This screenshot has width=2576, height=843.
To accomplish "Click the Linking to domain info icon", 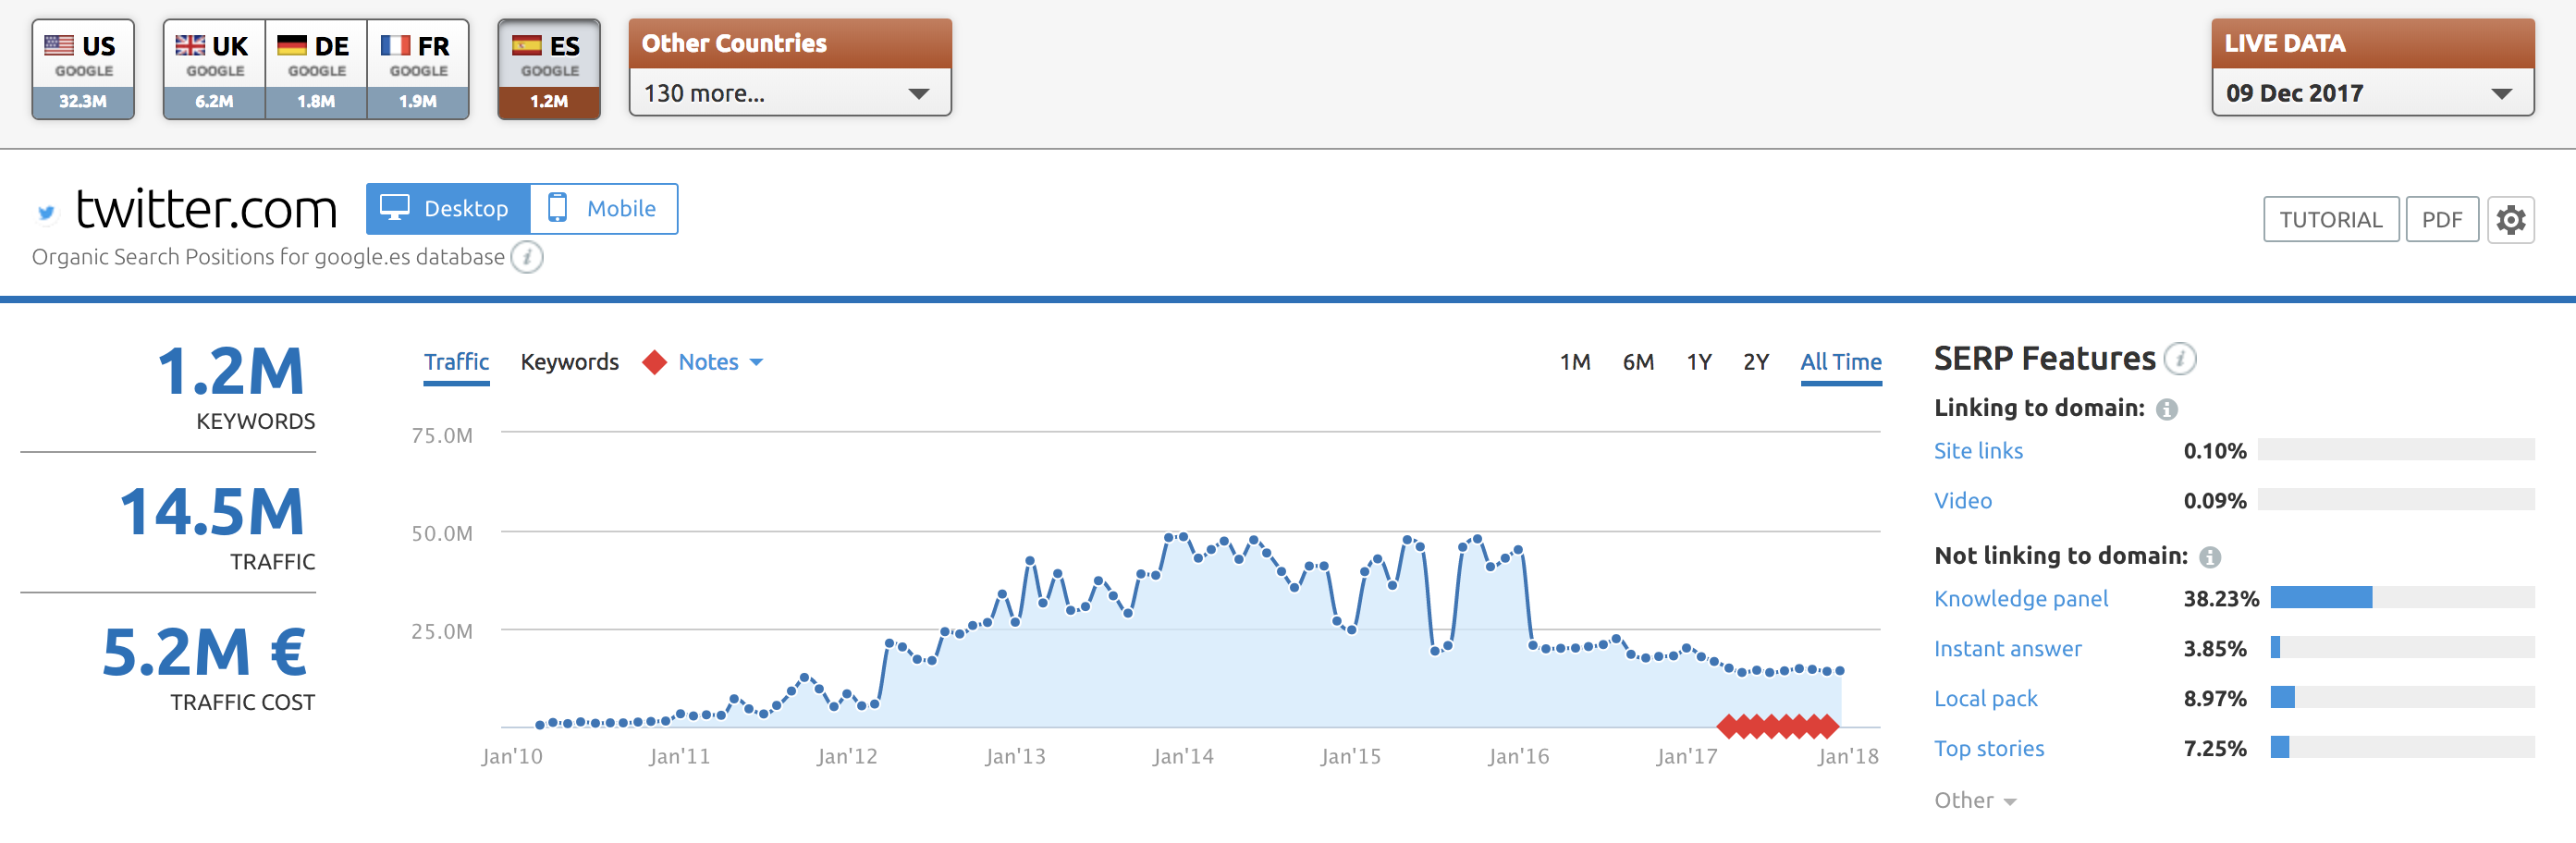I will point(2166,409).
